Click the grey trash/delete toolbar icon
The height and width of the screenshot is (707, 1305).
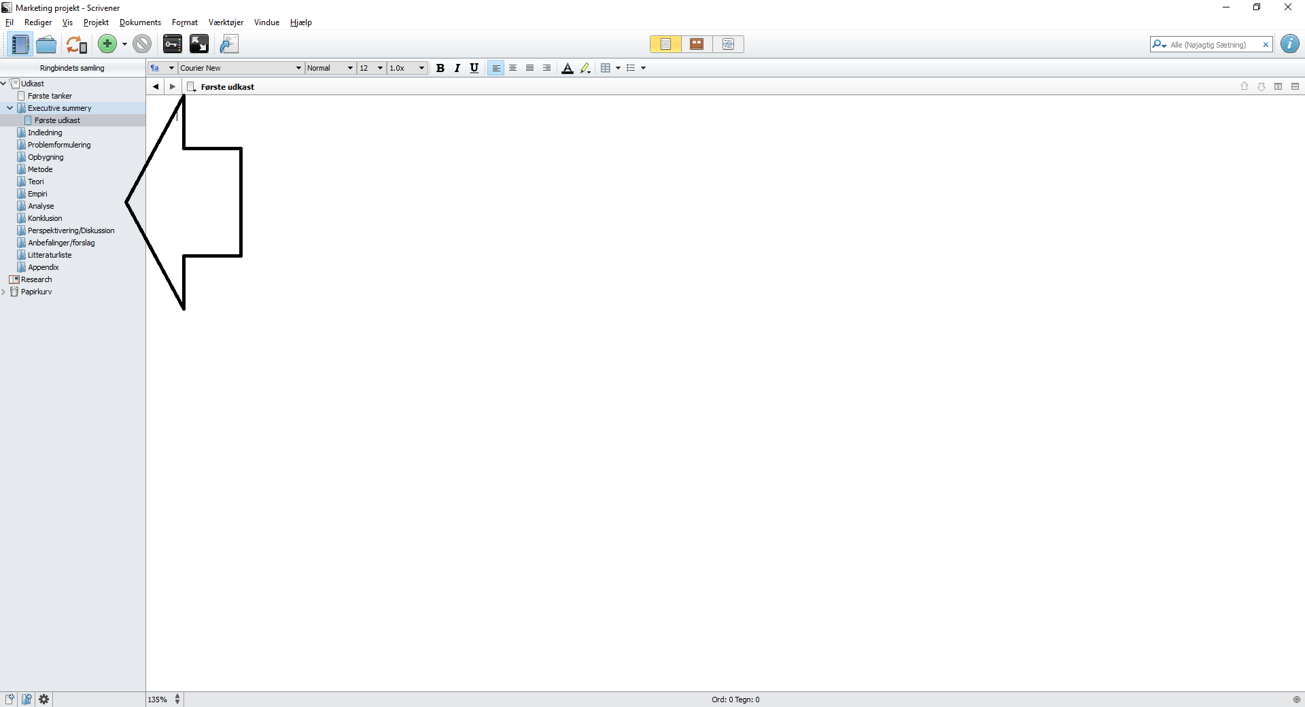tap(142, 44)
